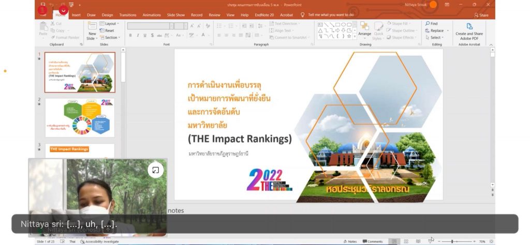530x245 pixels.
Task: Click the Bullets list icon
Action: [x=219, y=26]
